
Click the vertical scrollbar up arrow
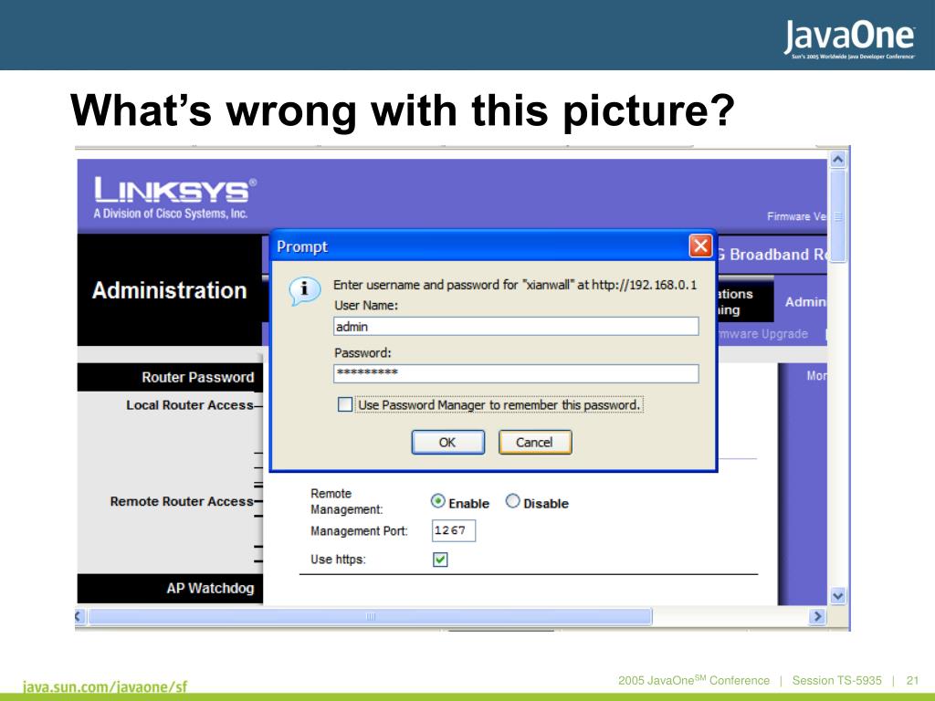click(838, 159)
